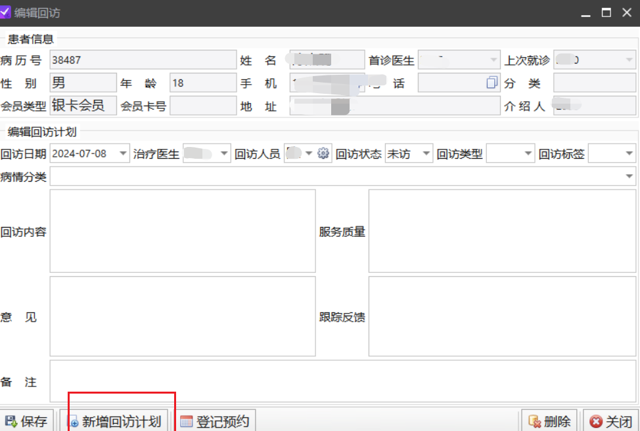Screen dimensions: 640x431
Task: Click the 关闭 close button
Action: (611, 421)
